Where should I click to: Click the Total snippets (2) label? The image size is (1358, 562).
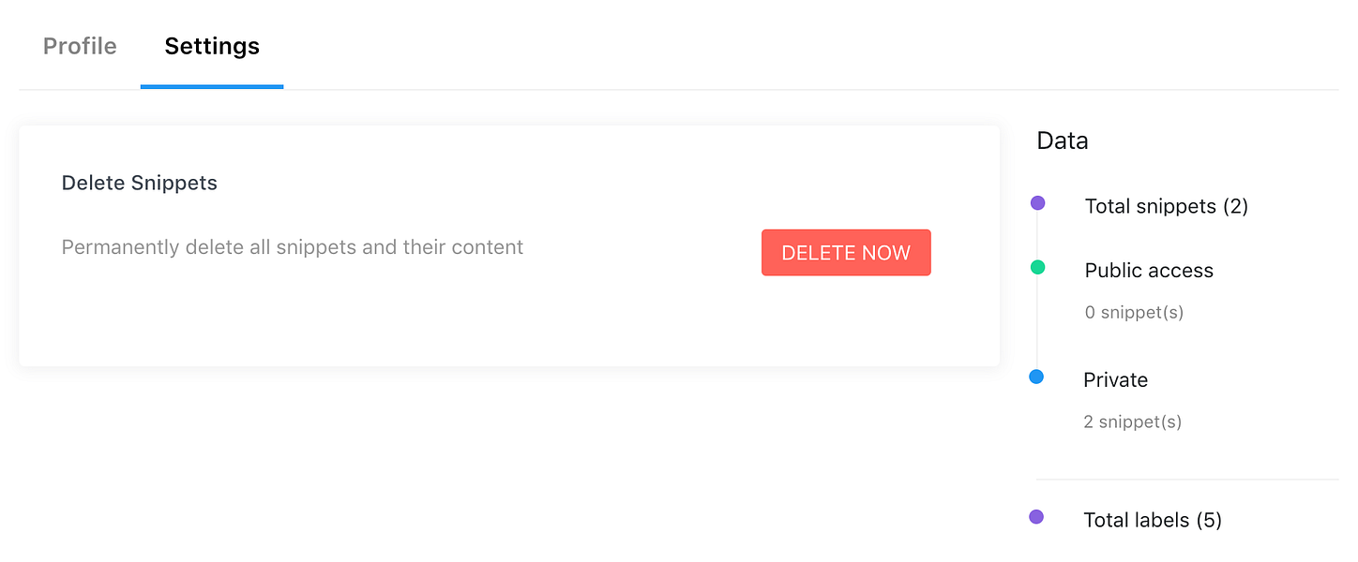[x=1166, y=206]
